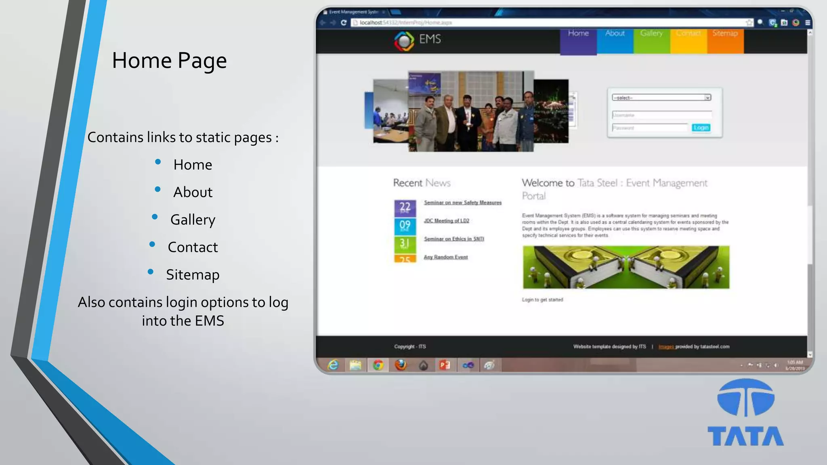The width and height of the screenshot is (827, 465).
Task: Open the Gallery tab in EMS navigation
Action: click(652, 41)
